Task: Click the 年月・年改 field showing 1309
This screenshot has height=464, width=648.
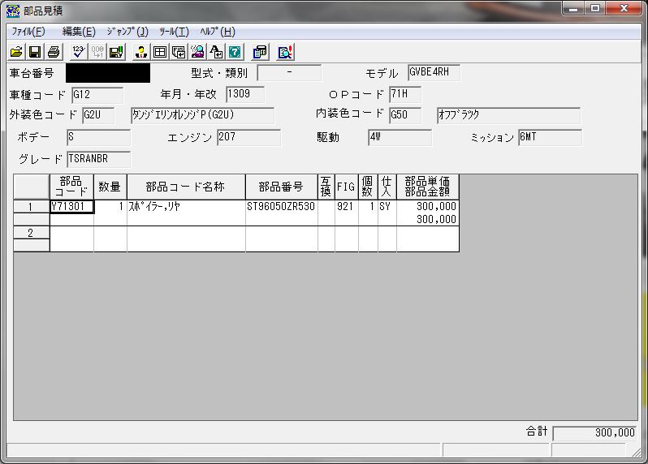Action: pyautogui.click(x=245, y=95)
